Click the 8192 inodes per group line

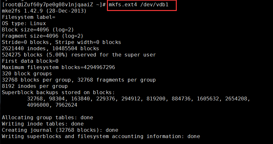[x=35, y=86]
